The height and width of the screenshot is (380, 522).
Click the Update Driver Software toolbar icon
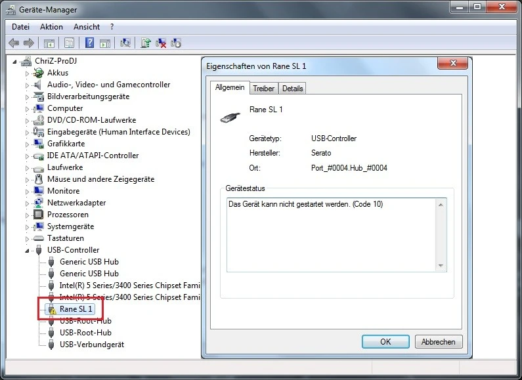[x=146, y=43]
